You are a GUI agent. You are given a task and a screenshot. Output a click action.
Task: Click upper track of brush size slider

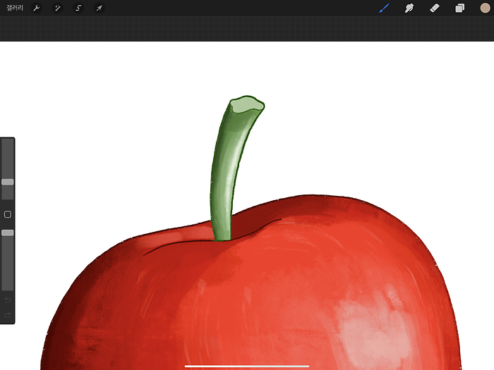(x=7, y=159)
